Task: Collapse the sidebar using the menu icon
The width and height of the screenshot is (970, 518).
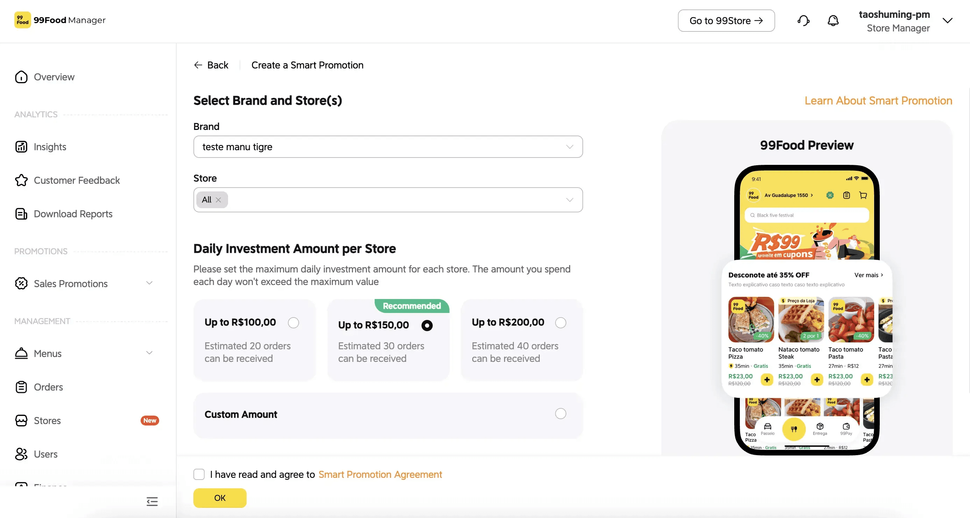Action: [152, 502]
